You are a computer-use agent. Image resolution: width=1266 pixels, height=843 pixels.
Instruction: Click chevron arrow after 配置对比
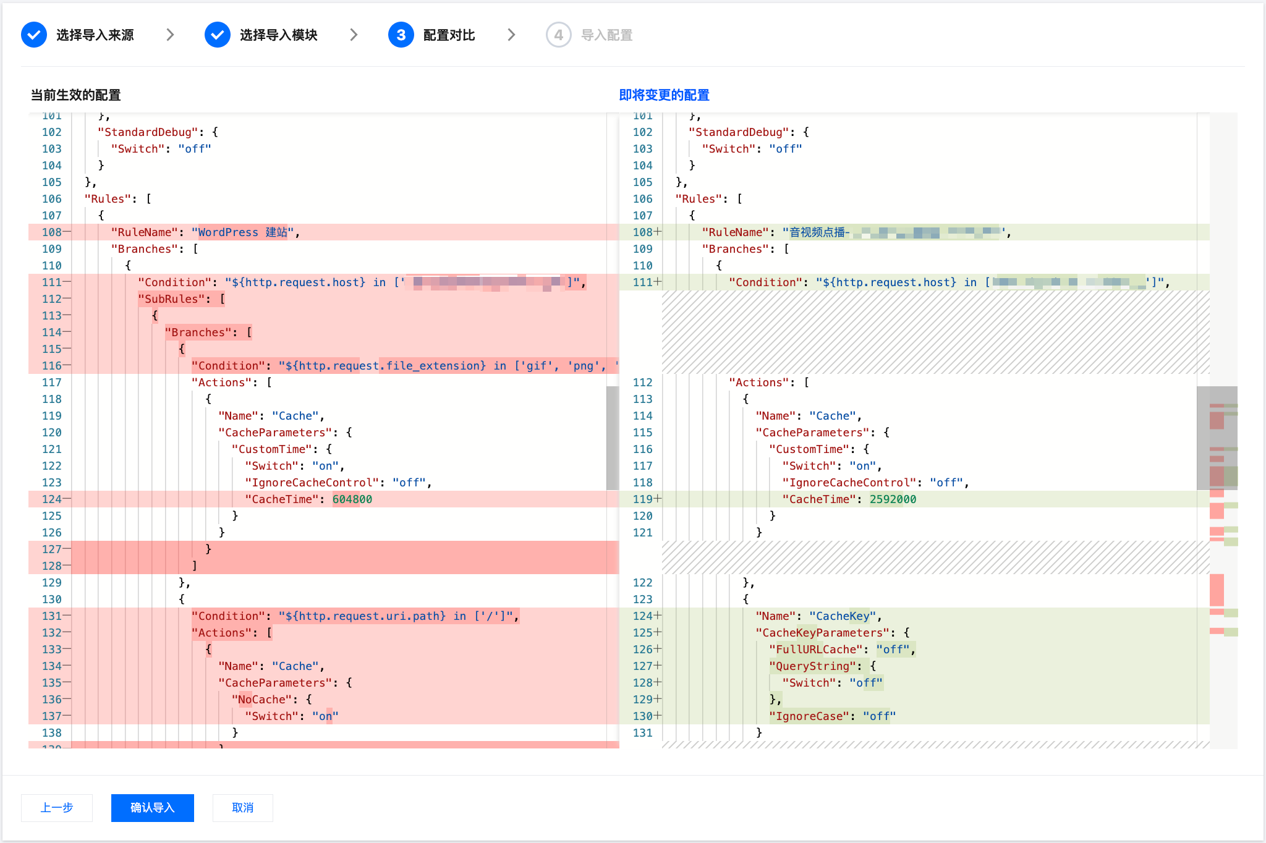click(511, 35)
